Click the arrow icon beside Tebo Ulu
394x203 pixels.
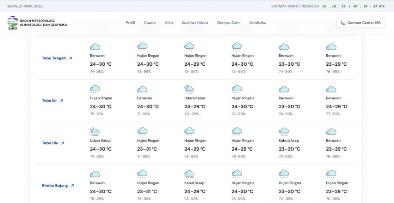pos(63,143)
